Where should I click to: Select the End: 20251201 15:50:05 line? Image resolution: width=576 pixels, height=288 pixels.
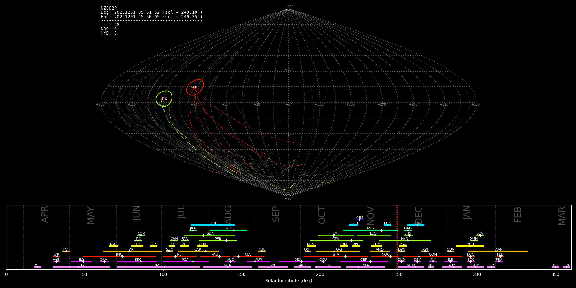click(152, 17)
